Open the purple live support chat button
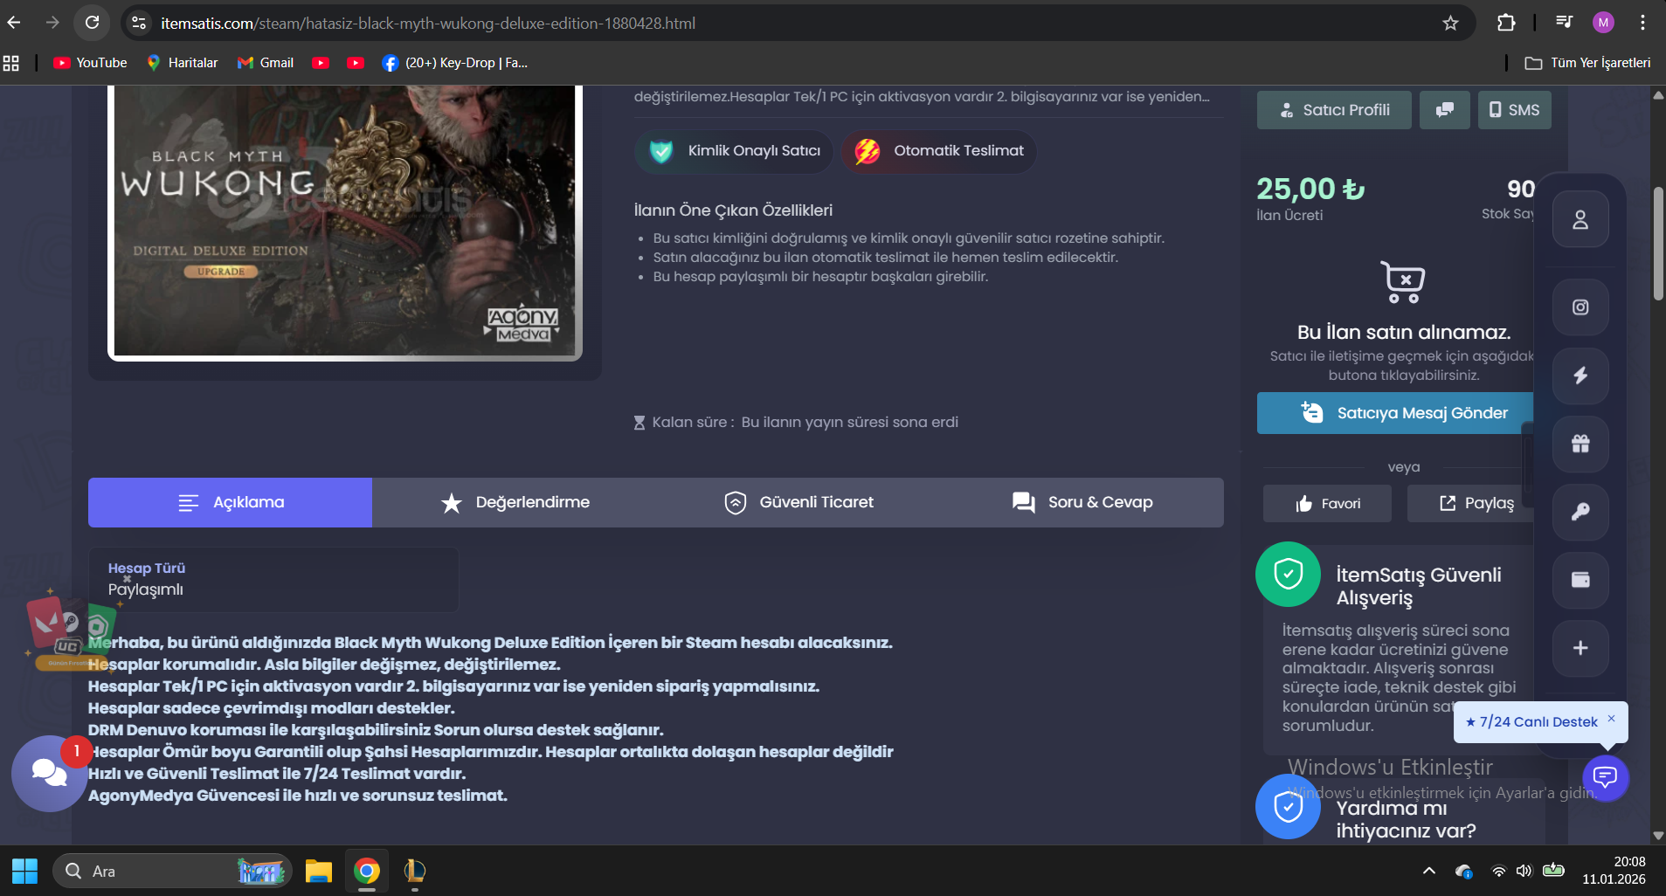The width and height of the screenshot is (1666, 896). tap(1606, 776)
